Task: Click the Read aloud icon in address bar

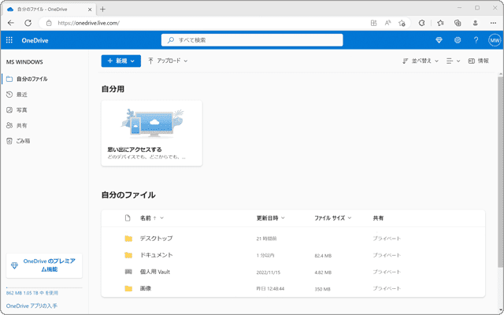Action: point(388,23)
